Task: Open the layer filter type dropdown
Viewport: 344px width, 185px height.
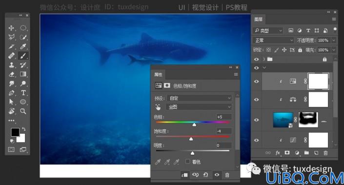Action: point(268,31)
